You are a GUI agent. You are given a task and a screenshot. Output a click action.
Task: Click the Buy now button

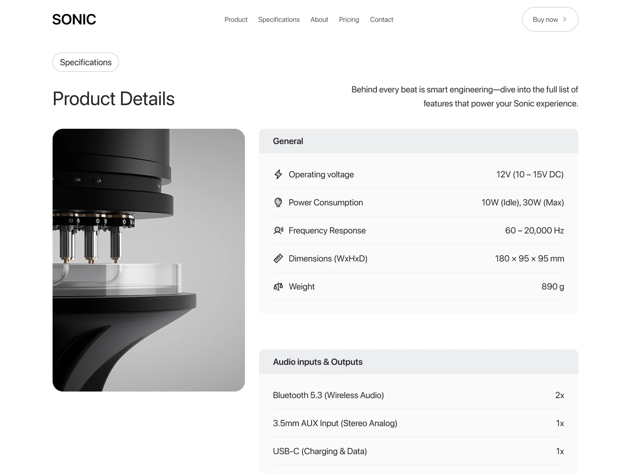[550, 19]
